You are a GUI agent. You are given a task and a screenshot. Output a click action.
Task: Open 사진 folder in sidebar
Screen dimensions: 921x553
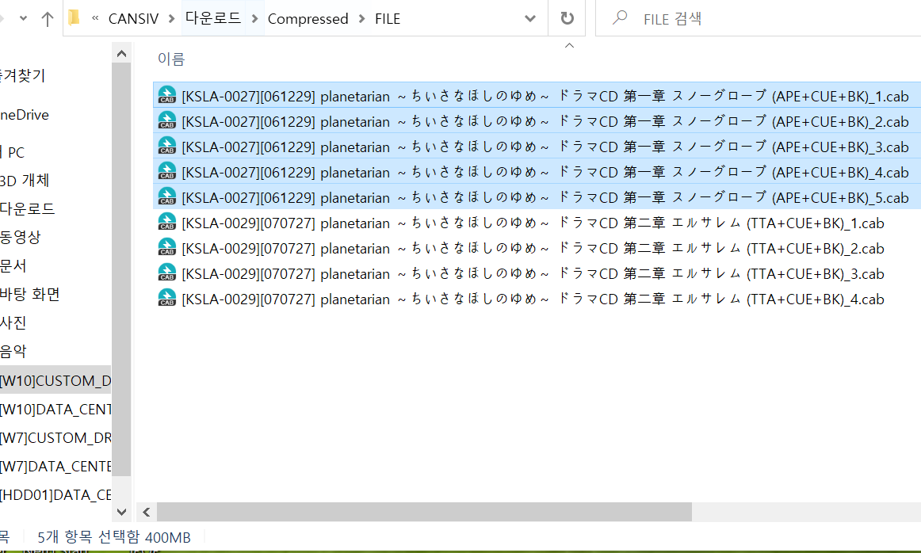[x=13, y=322]
